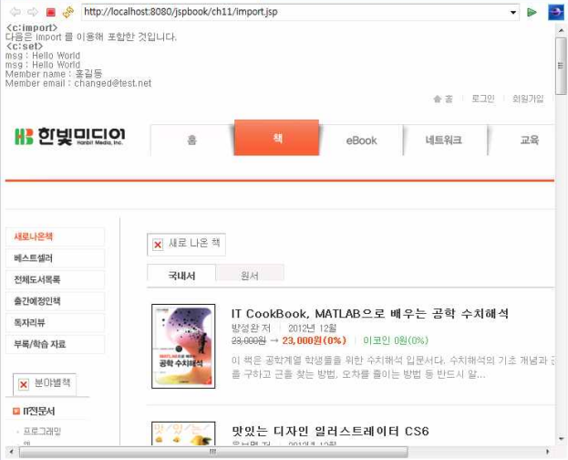
Task: Click the 이코인 0원(0%) text
Action: tap(396, 340)
